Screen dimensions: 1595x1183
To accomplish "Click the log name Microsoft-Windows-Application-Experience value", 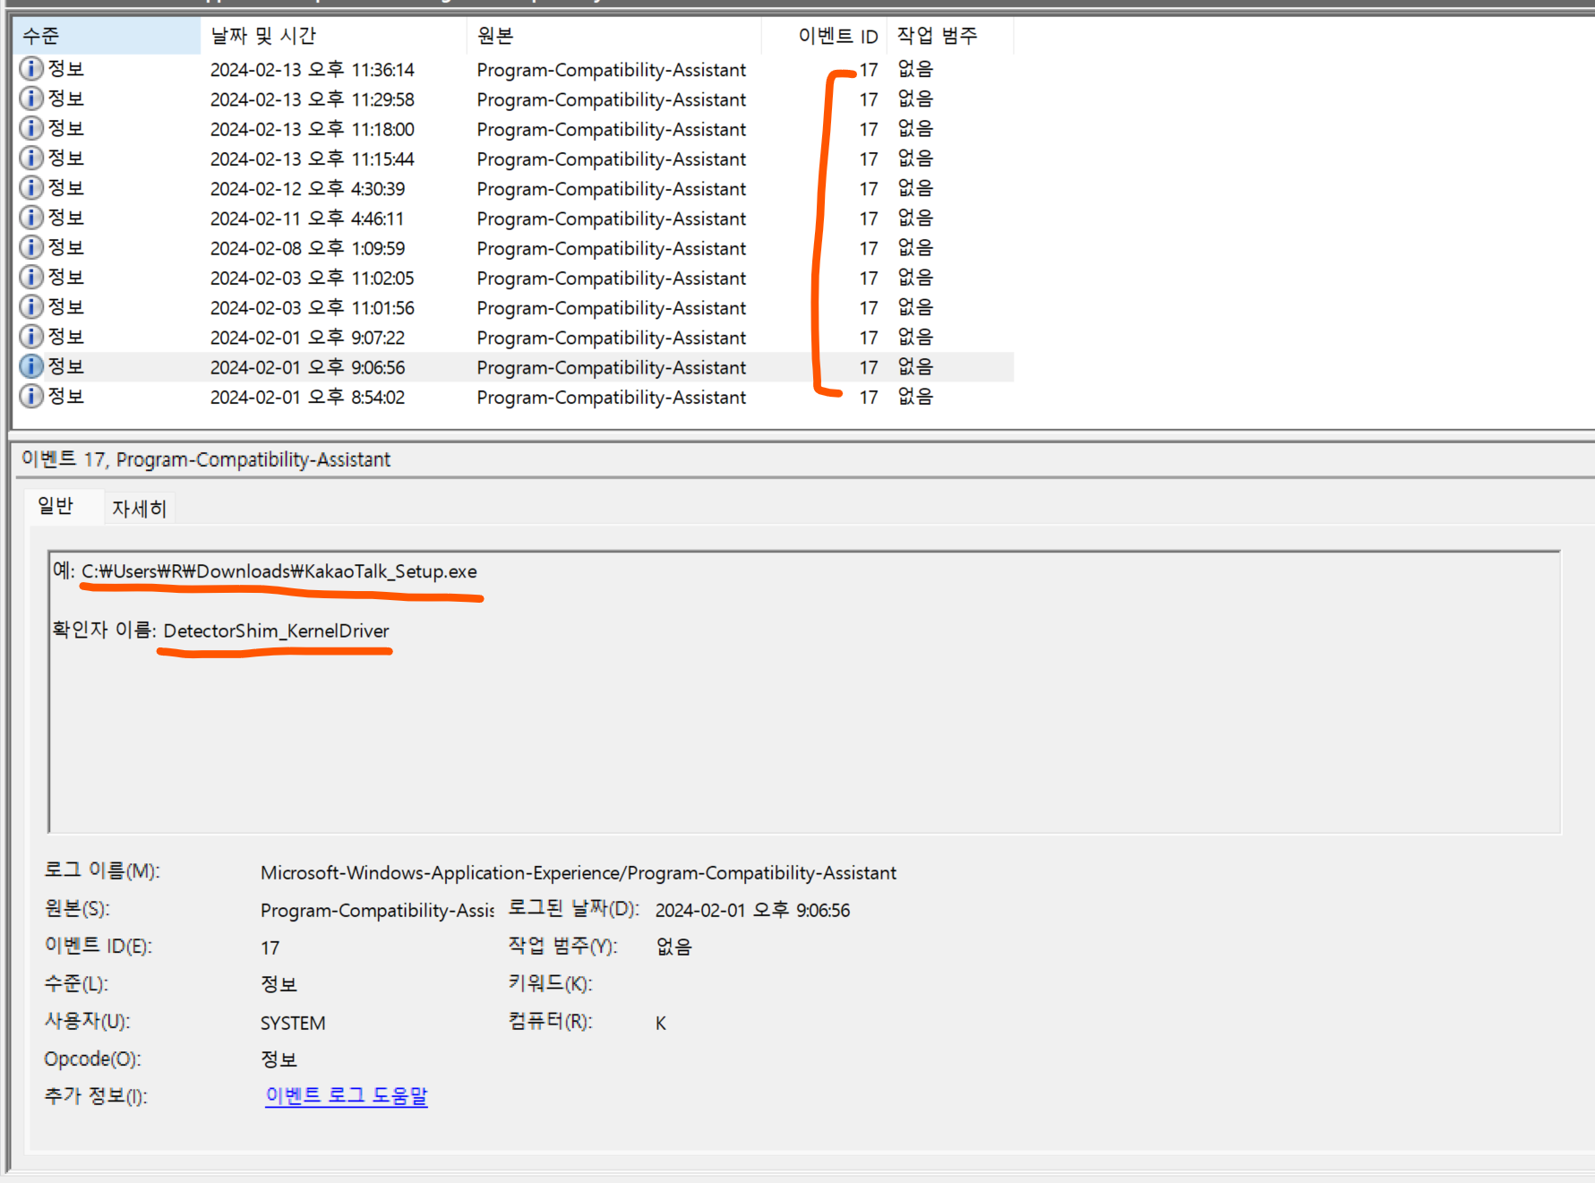I will 579,873.
